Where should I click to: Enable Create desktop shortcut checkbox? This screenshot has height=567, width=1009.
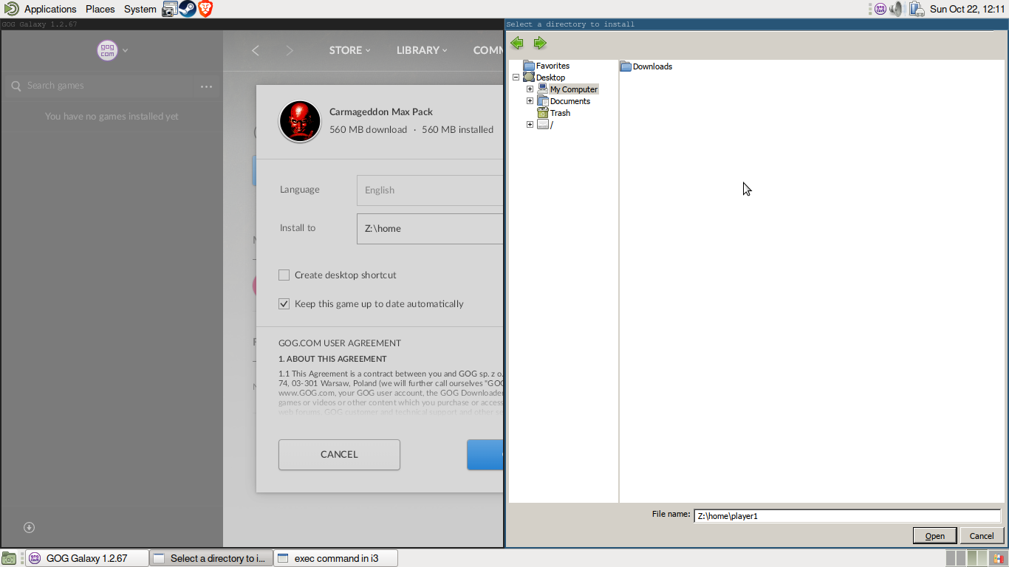pyautogui.click(x=284, y=275)
